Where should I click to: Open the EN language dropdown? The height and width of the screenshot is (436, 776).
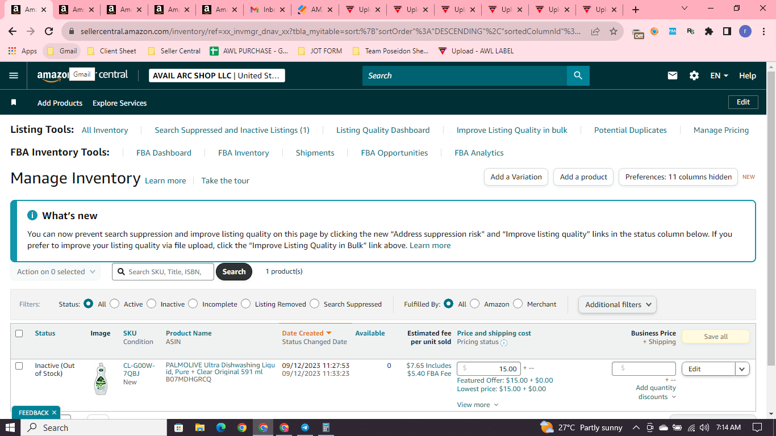pyautogui.click(x=719, y=76)
